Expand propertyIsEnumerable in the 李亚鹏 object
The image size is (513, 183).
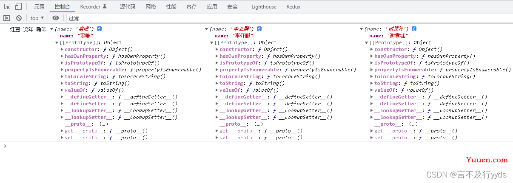217,70
